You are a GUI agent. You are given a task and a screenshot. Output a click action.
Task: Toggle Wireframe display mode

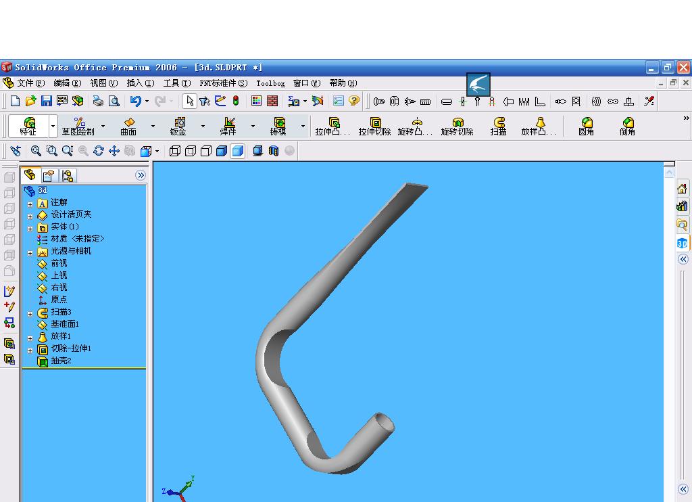click(x=175, y=151)
